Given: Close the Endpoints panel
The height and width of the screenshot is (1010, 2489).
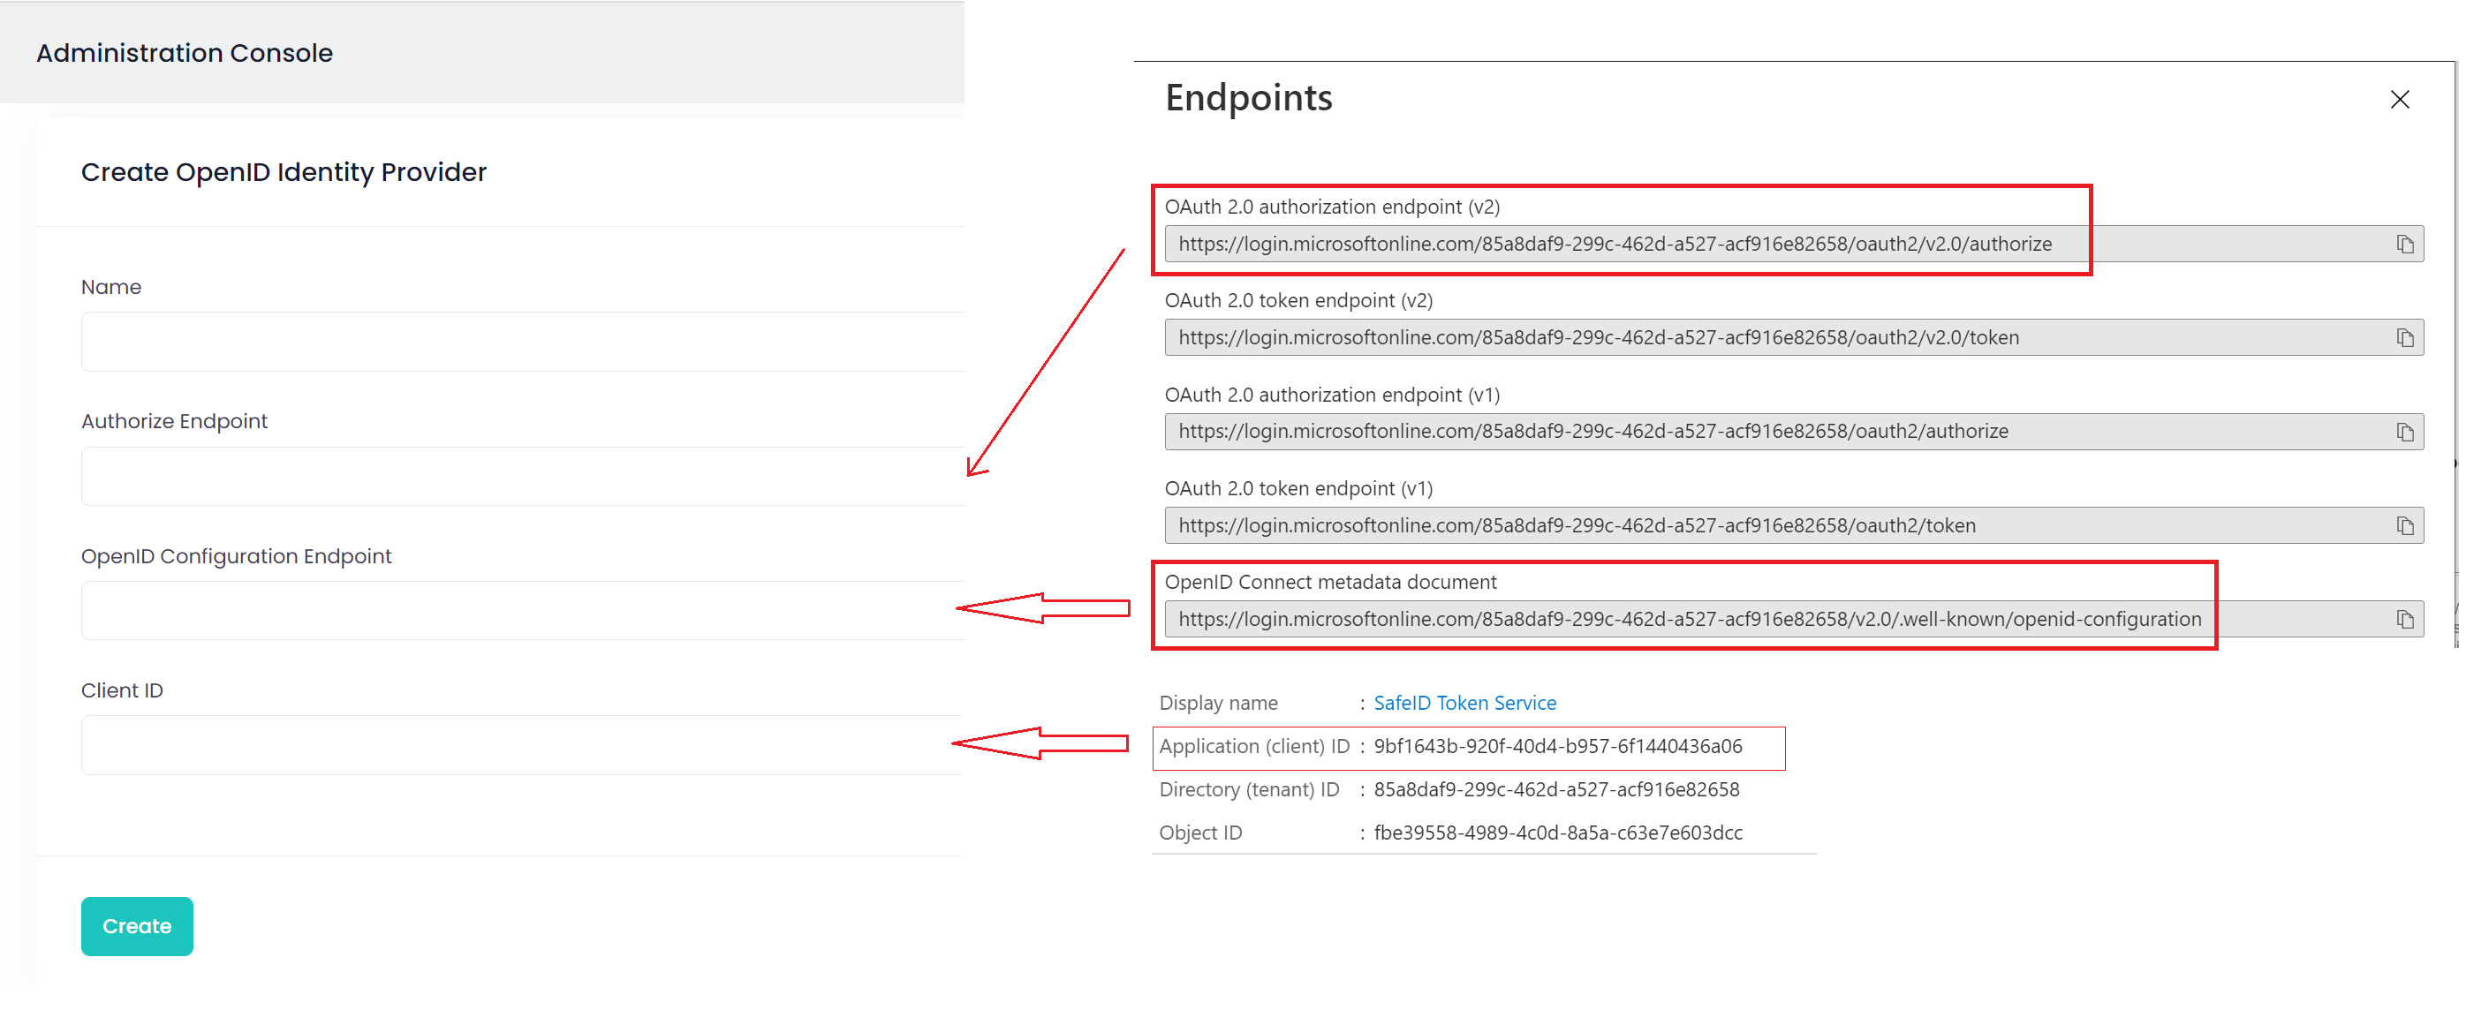Looking at the screenshot, I should 2399,100.
